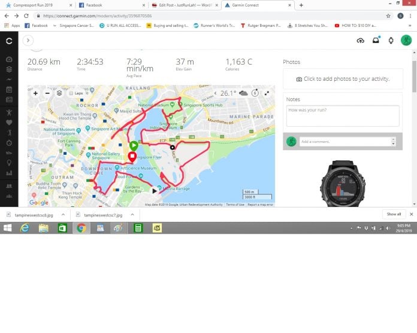This screenshot has width=417, height=333.
Task: Open the Apps bookmark shortcut
Action: [12, 26]
